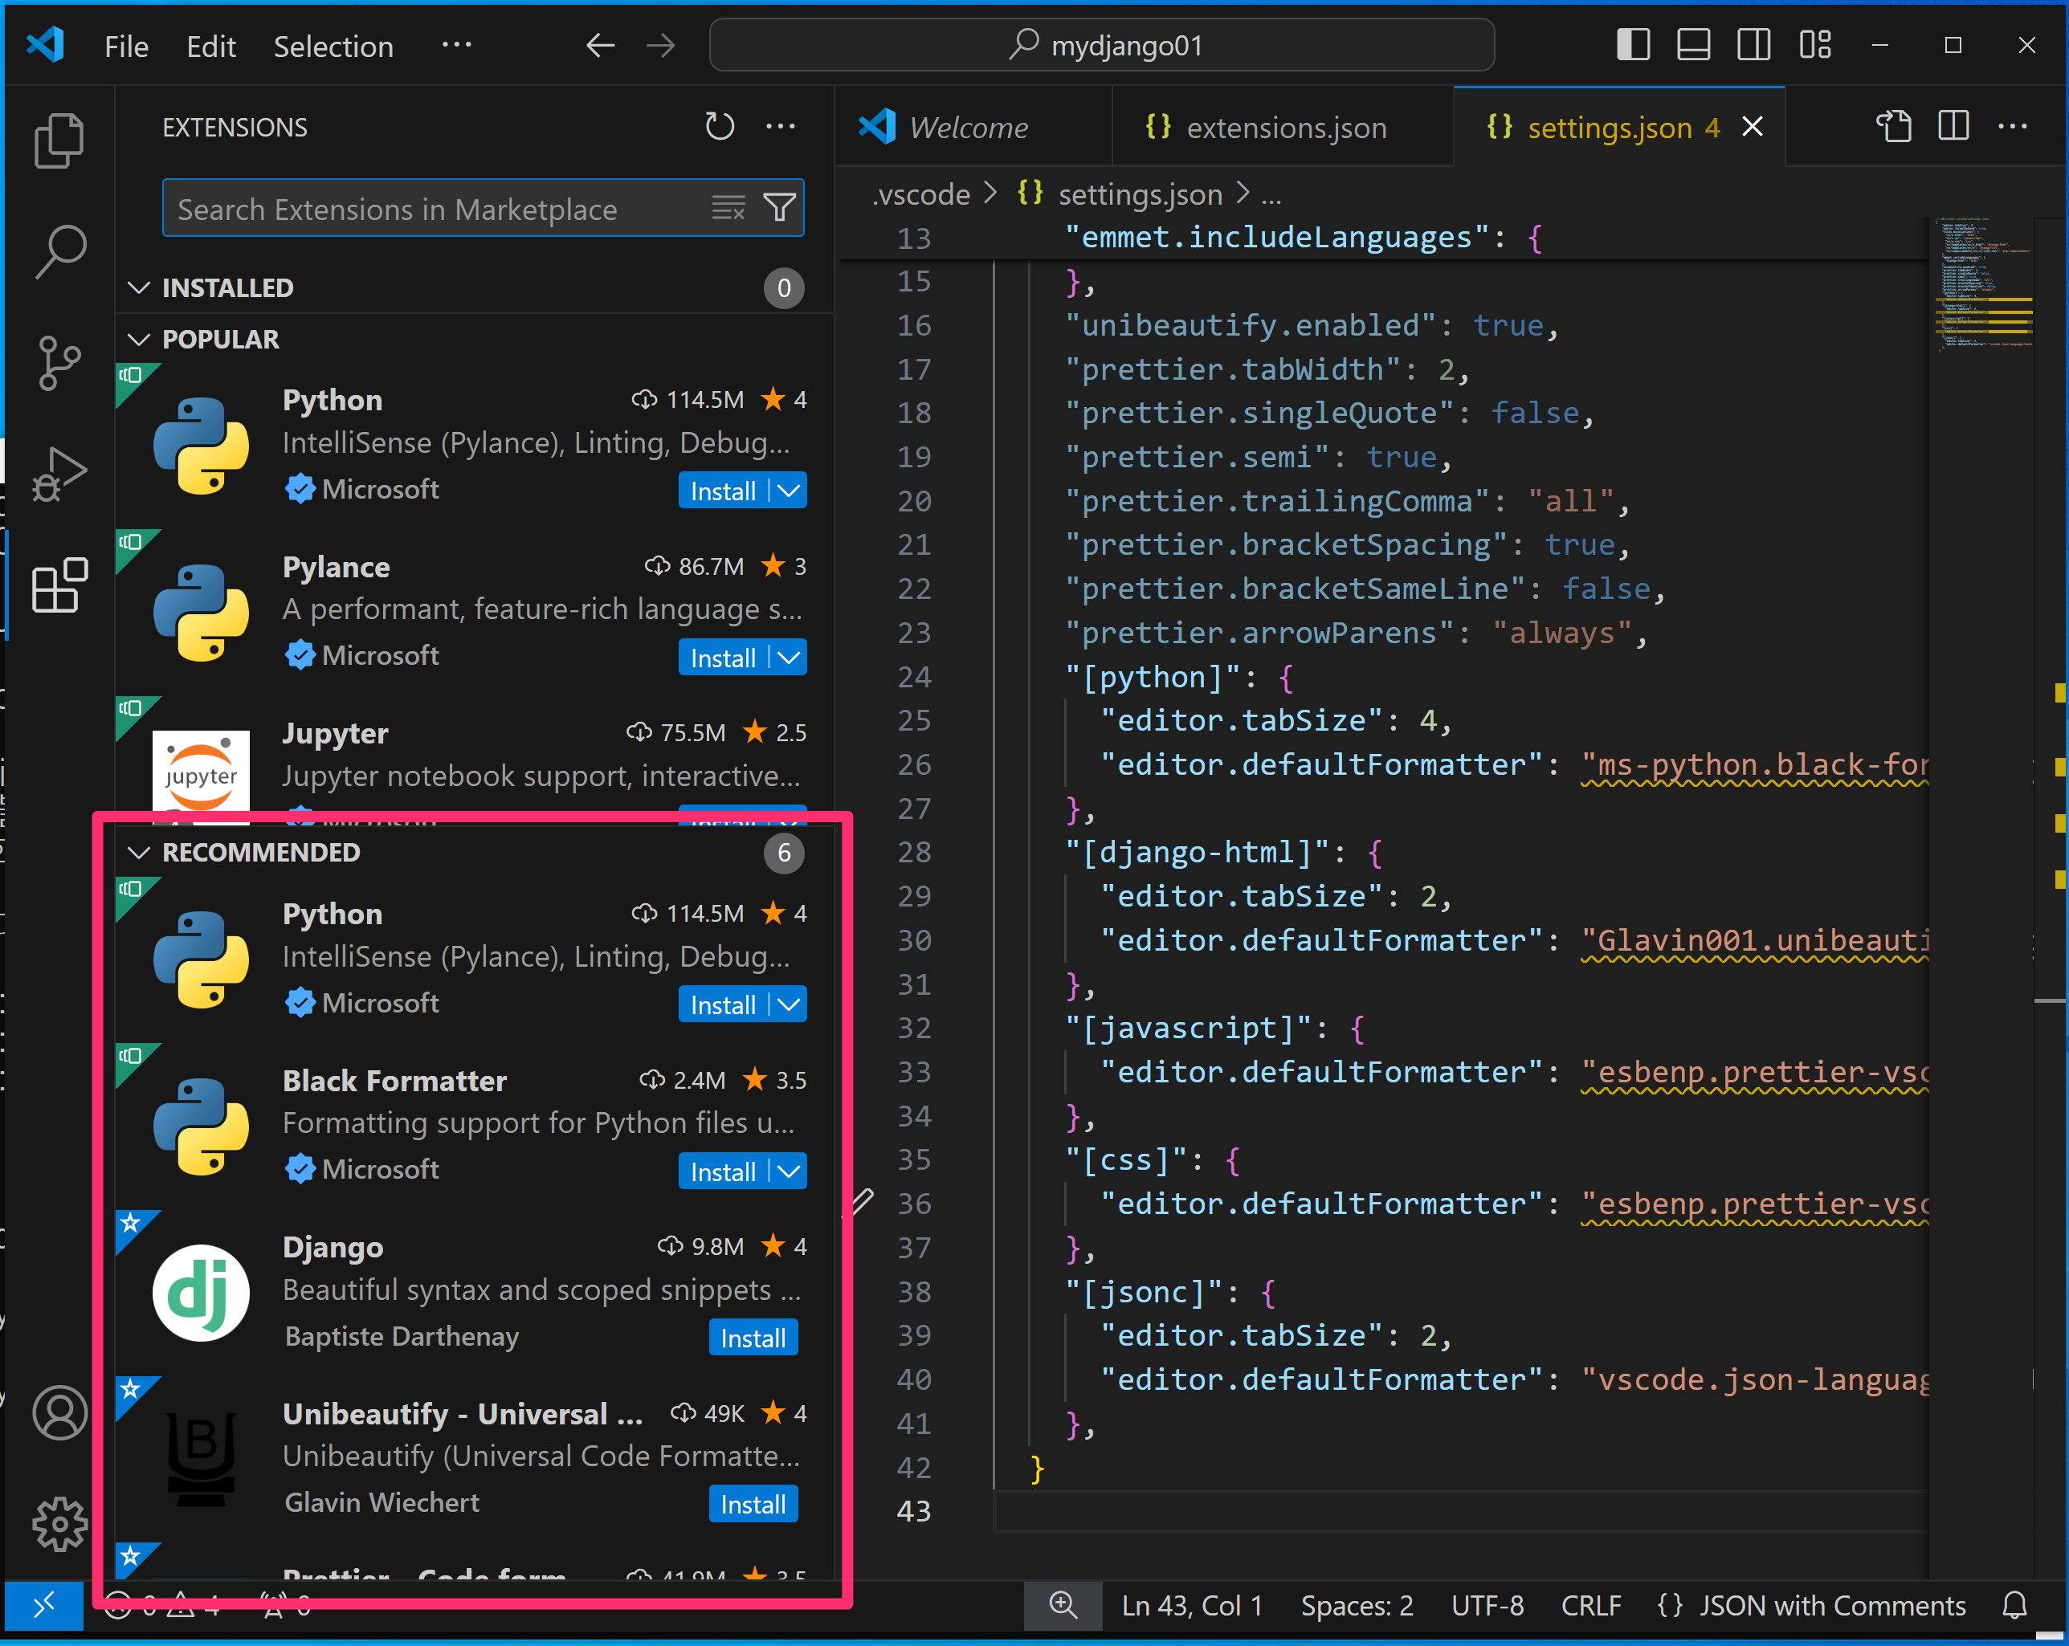Open settings UI from editor toolbar
Image resolution: width=2069 pixels, height=1646 pixels.
1893,127
